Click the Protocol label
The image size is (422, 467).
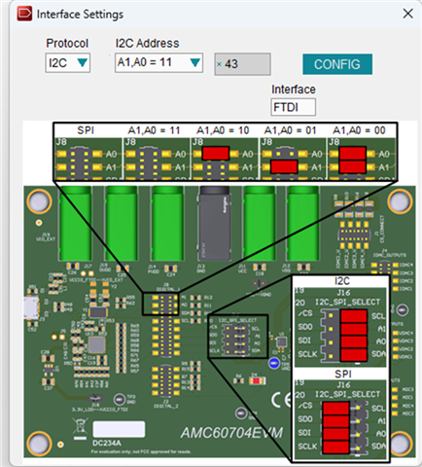pyautogui.click(x=67, y=43)
